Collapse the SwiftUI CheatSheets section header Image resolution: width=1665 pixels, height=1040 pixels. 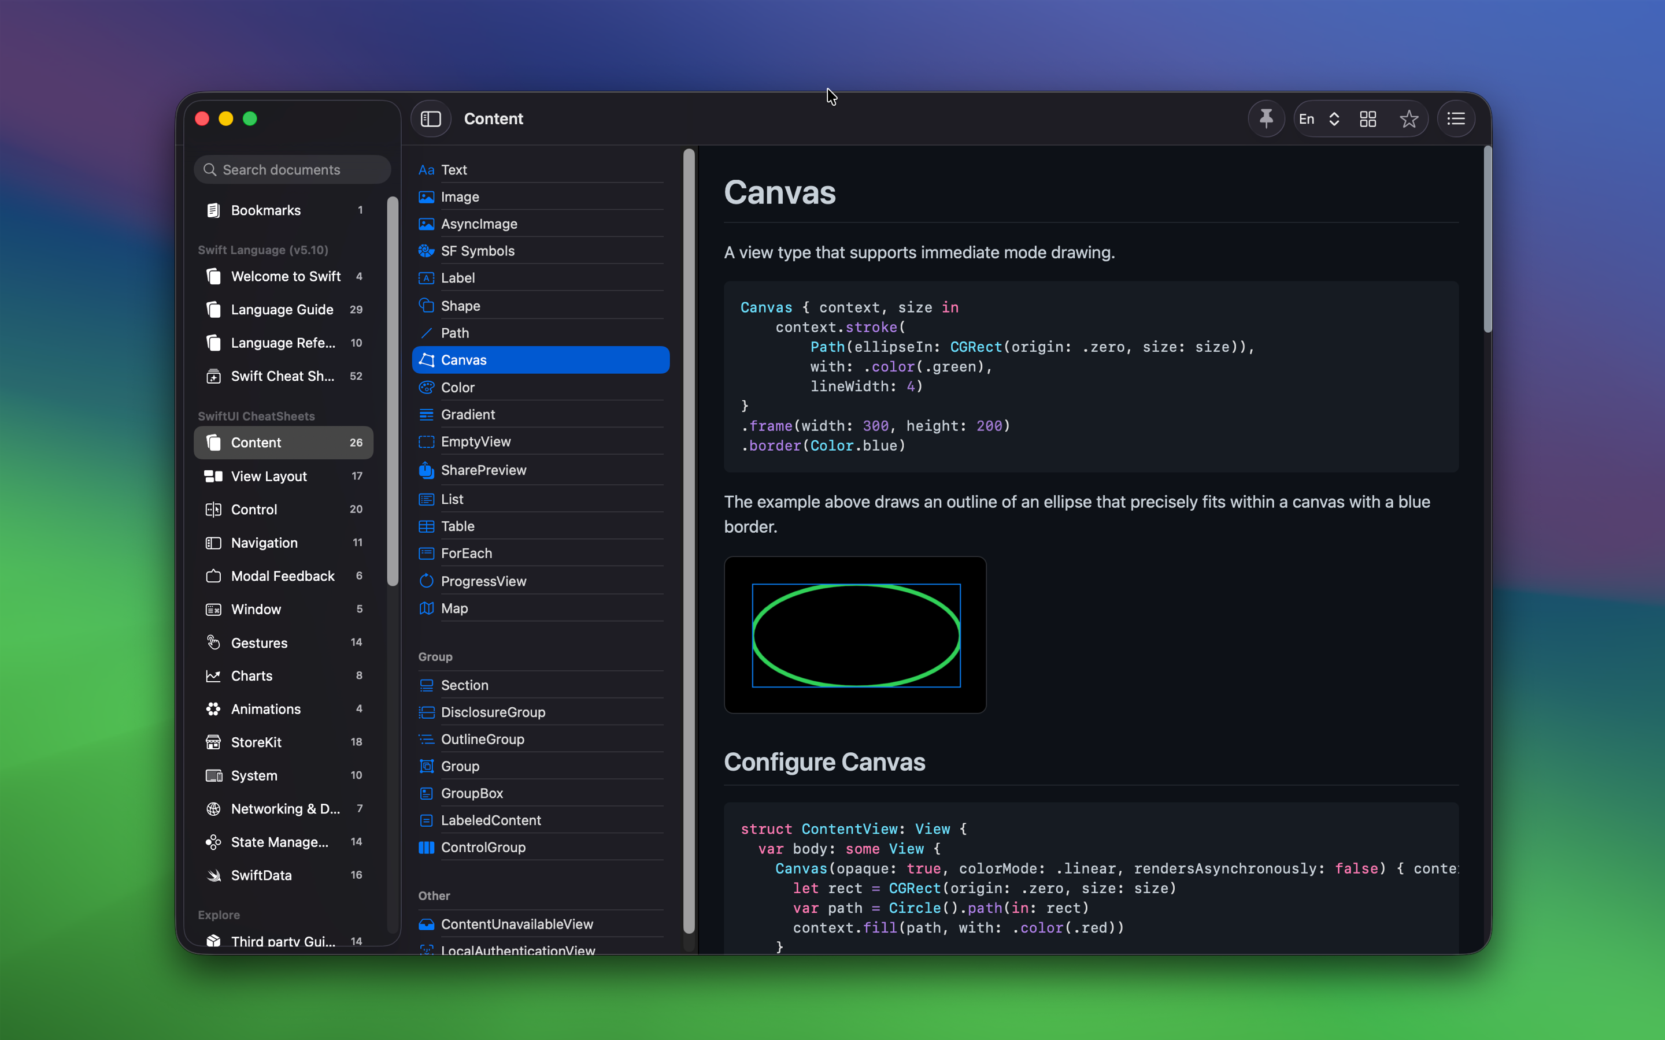pos(256,416)
